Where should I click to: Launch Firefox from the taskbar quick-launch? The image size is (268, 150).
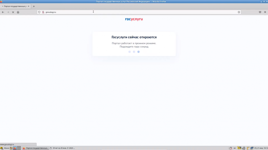[x=15, y=148]
